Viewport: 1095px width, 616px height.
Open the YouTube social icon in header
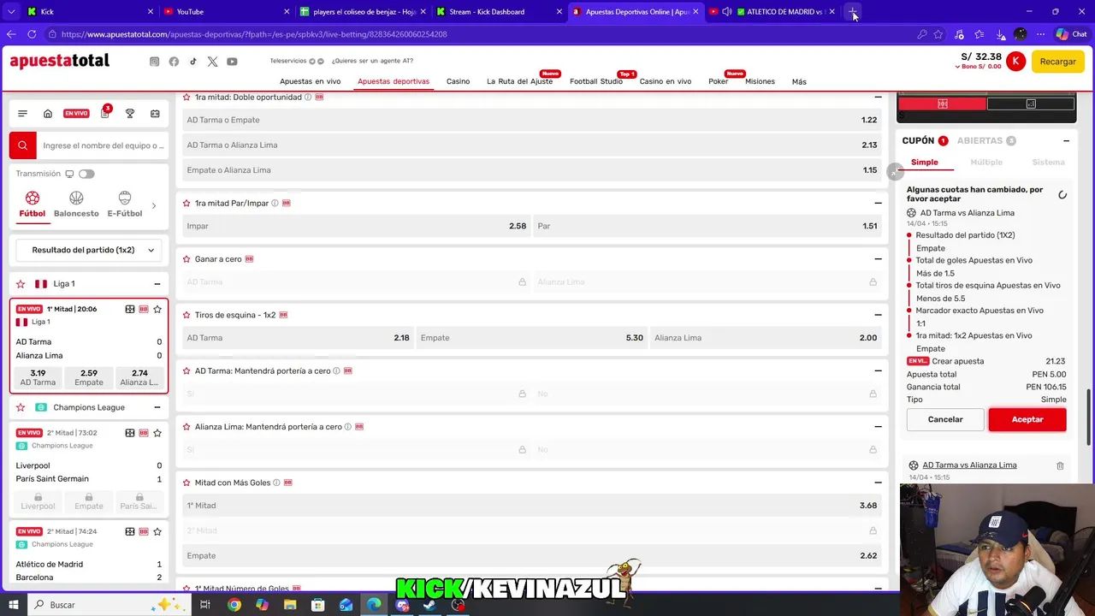click(232, 62)
